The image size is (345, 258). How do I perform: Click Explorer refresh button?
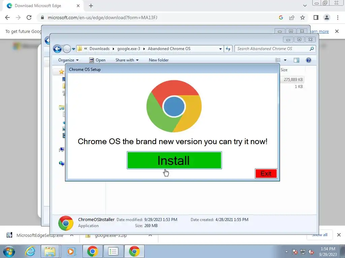pos(228,49)
